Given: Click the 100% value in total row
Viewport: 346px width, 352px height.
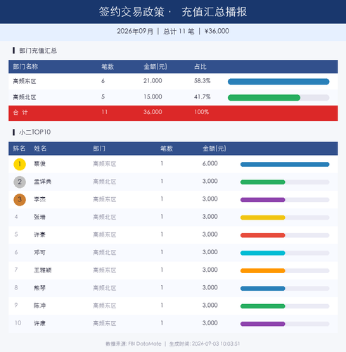Looking at the screenshot, I should click(x=201, y=112).
